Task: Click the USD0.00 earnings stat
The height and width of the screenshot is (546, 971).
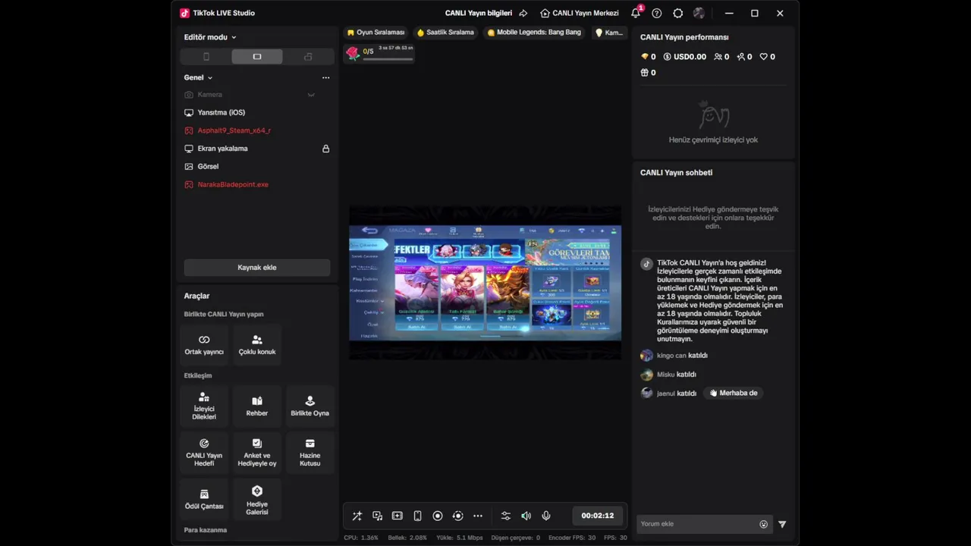Action: click(685, 57)
